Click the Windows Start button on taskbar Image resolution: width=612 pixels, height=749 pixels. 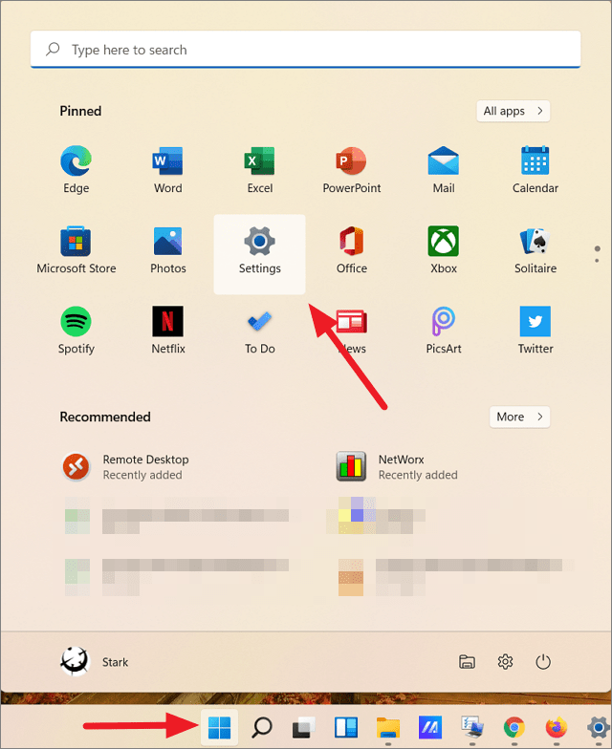point(220,728)
